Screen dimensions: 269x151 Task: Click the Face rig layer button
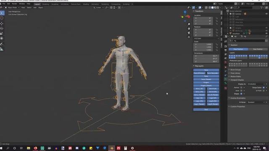(206, 70)
